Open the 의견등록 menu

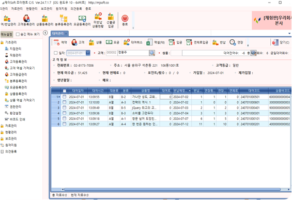pyautogui.click(x=76, y=9)
